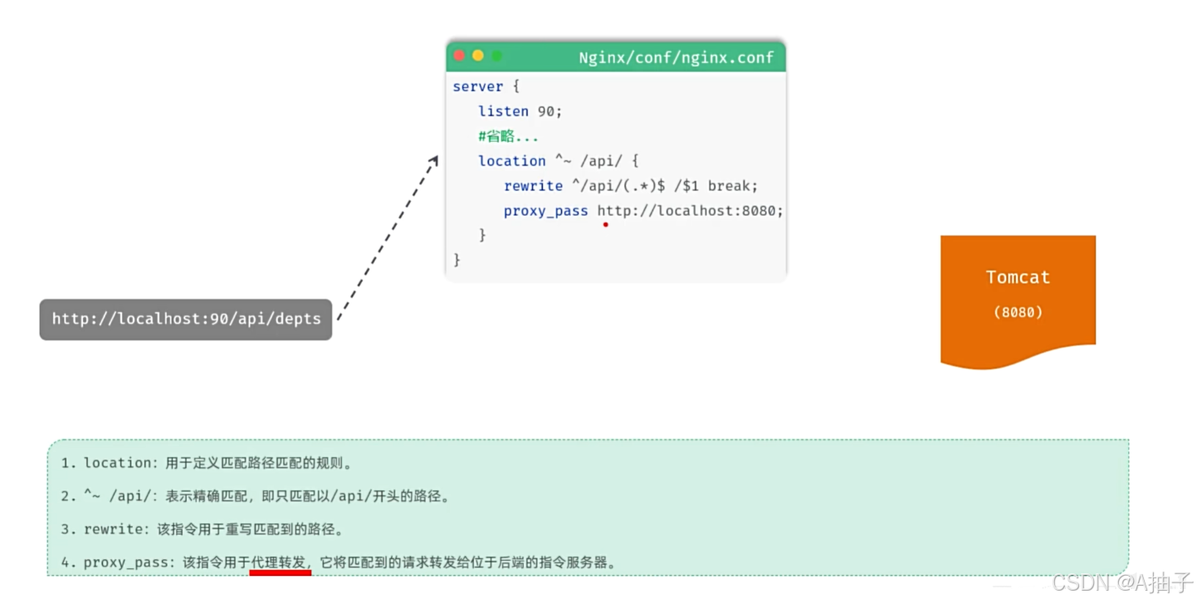
Task: Click the 'rewrite ^/api/(.*)$ /$1 break;' line
Action: tap(631, 186)
